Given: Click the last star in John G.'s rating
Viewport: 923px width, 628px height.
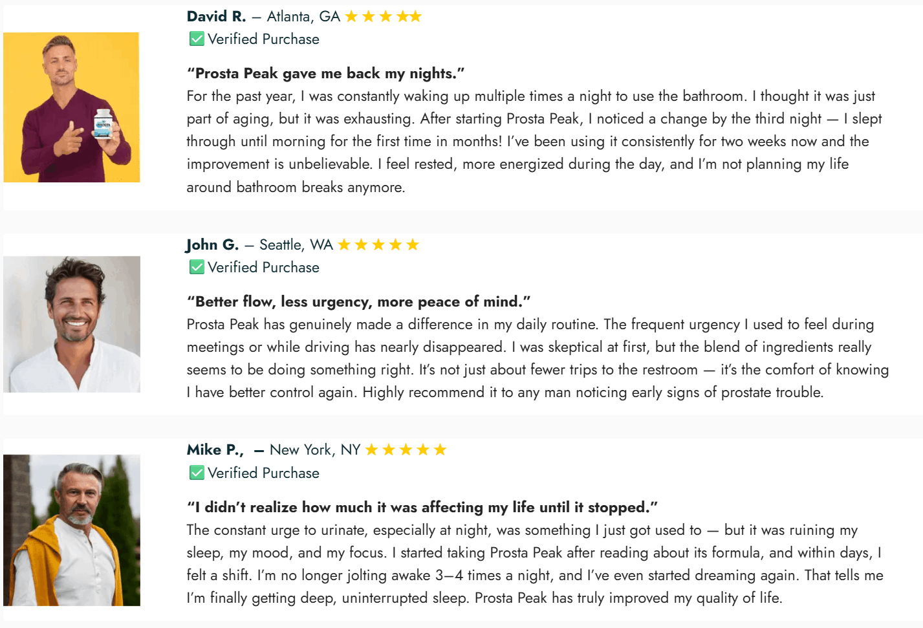Looking at the screenshot, I should tap(413, 244).
